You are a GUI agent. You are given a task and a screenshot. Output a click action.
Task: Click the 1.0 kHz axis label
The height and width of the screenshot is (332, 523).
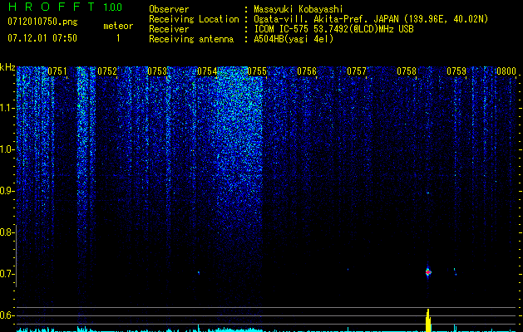tap(7, 149)
